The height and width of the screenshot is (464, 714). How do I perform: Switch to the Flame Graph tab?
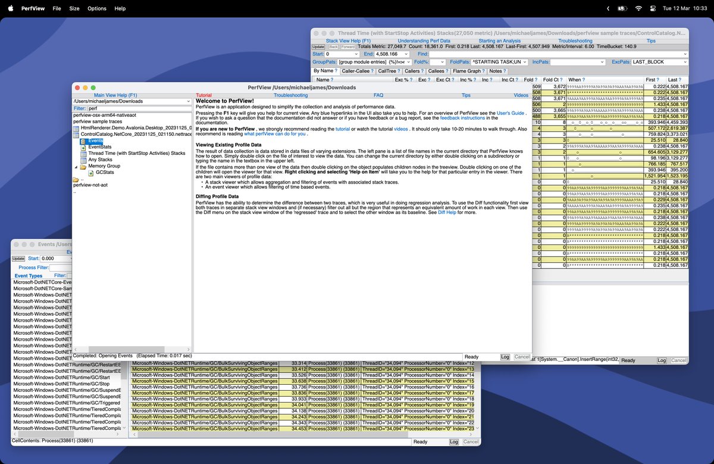pos(469,71)
